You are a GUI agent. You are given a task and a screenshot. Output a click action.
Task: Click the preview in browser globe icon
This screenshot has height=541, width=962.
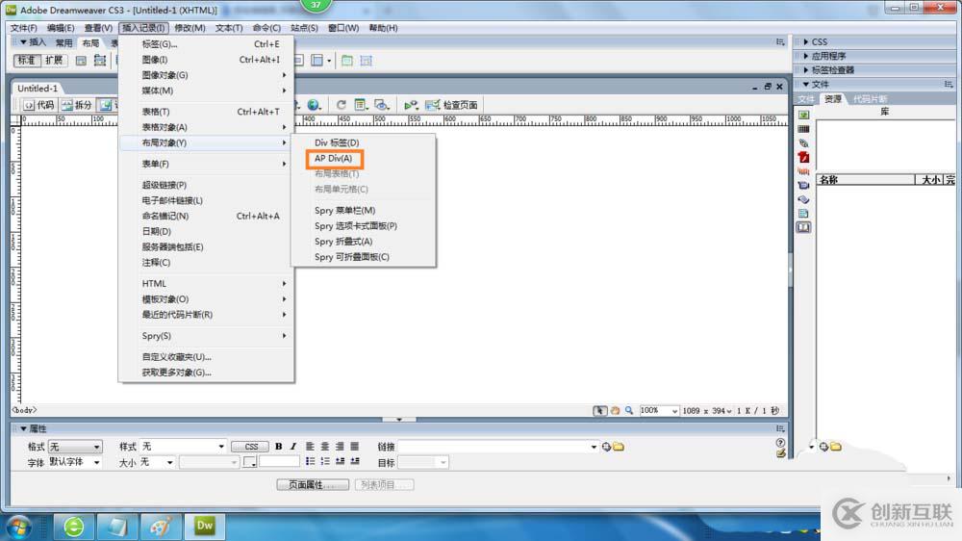click(x=315, y=105)
